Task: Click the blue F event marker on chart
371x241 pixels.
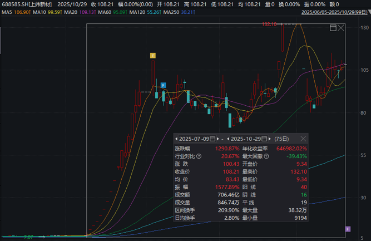Action: [164, 85]
